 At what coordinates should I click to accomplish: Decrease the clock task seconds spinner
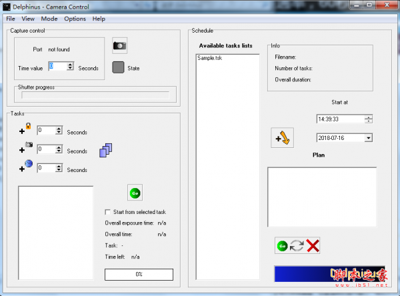pos(59,170)
